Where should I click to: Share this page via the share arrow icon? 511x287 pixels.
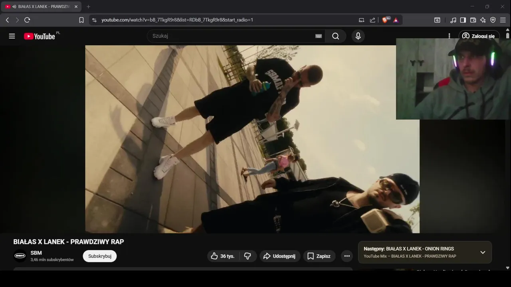pos(372,20)
